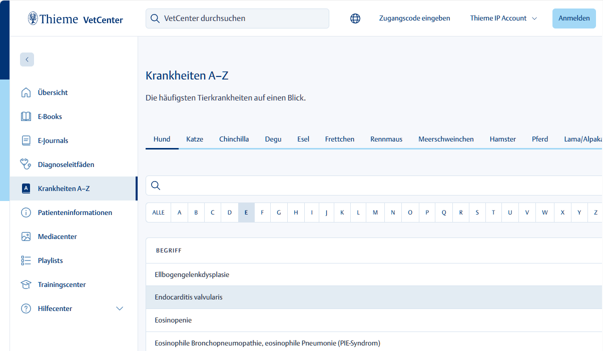Viewport: 603px width, 351px height.
Task: Collapse the sidebar with the arrow button
Action: (x=27, y=59)
